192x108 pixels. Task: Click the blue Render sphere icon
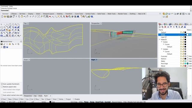(x=78, y=16)
